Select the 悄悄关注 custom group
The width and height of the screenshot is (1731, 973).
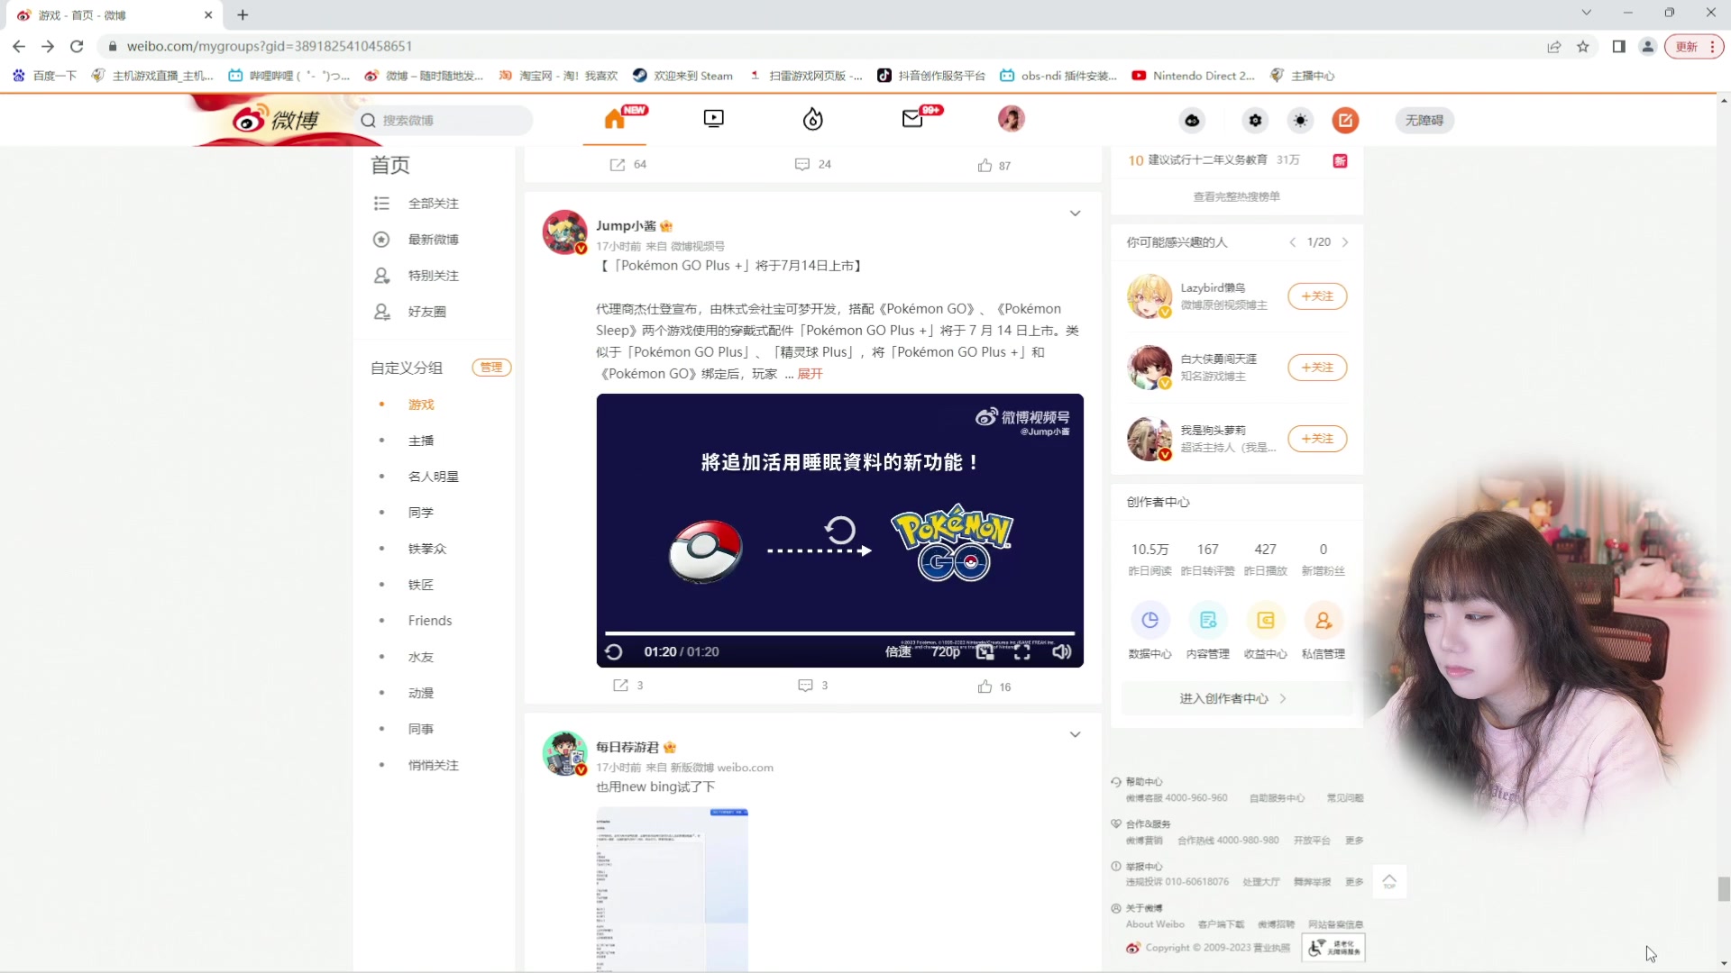(x=434, y=765)
